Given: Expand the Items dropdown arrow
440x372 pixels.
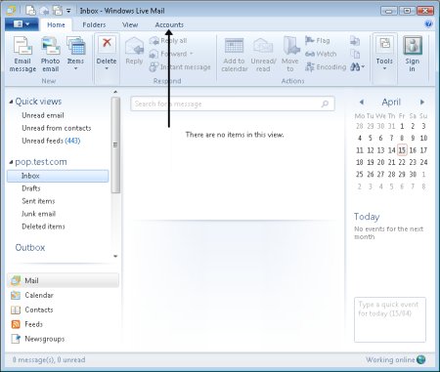Looking at the screenshot, I should (75, 68).
